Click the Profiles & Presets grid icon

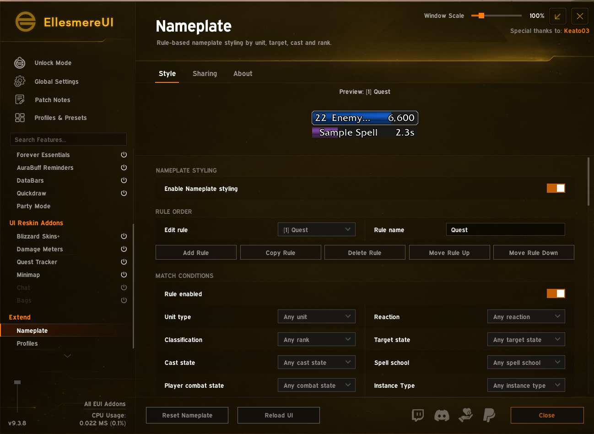(x=20, y=118)
